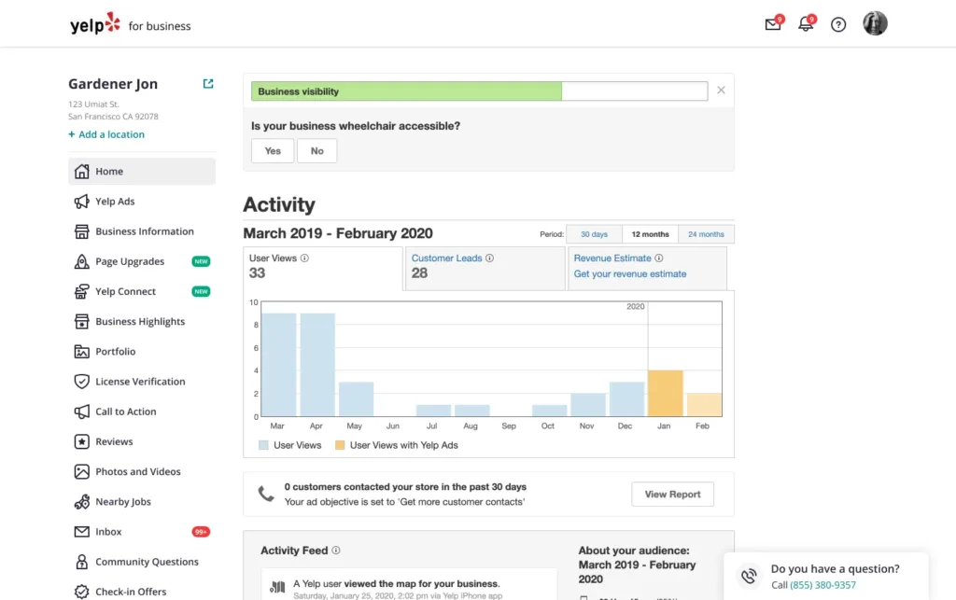Click the Home house icon in sidebar
Screen dimensions: 956x600
click(x=82, y=171)
